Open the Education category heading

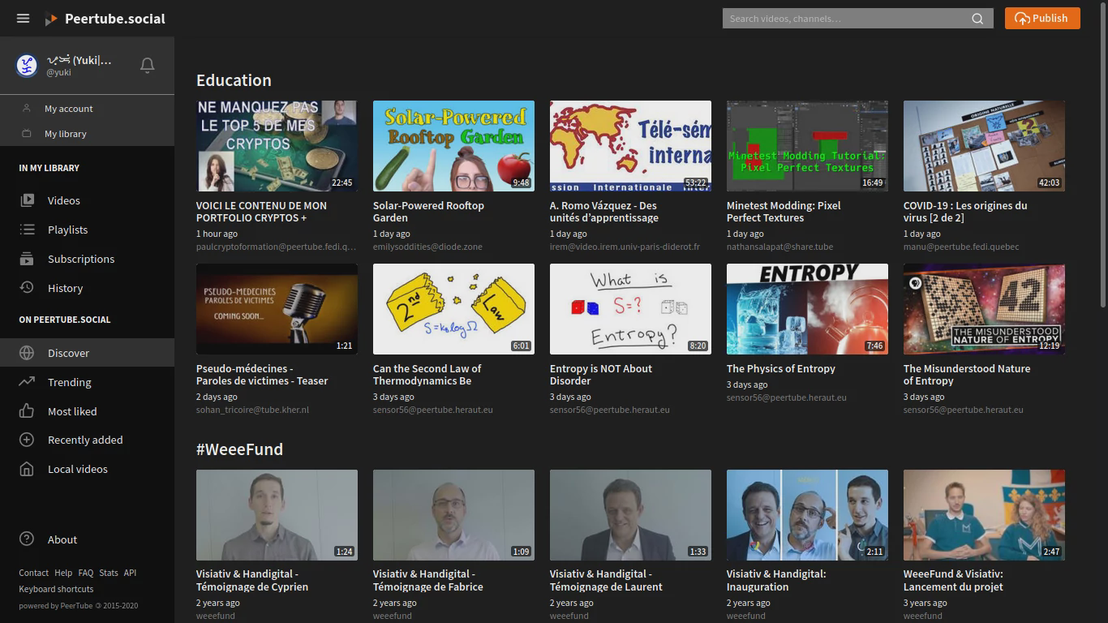(x=234, y=80)
